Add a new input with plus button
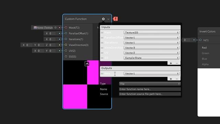Image resolution: width=220 pixels, height=124 pixels. [171, 63]
